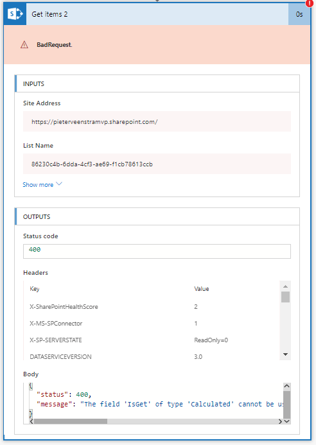The height and width of the screenshot is (445, 316).
Task: Select X-MS-SPConnector header key
Action: [56, 324]
